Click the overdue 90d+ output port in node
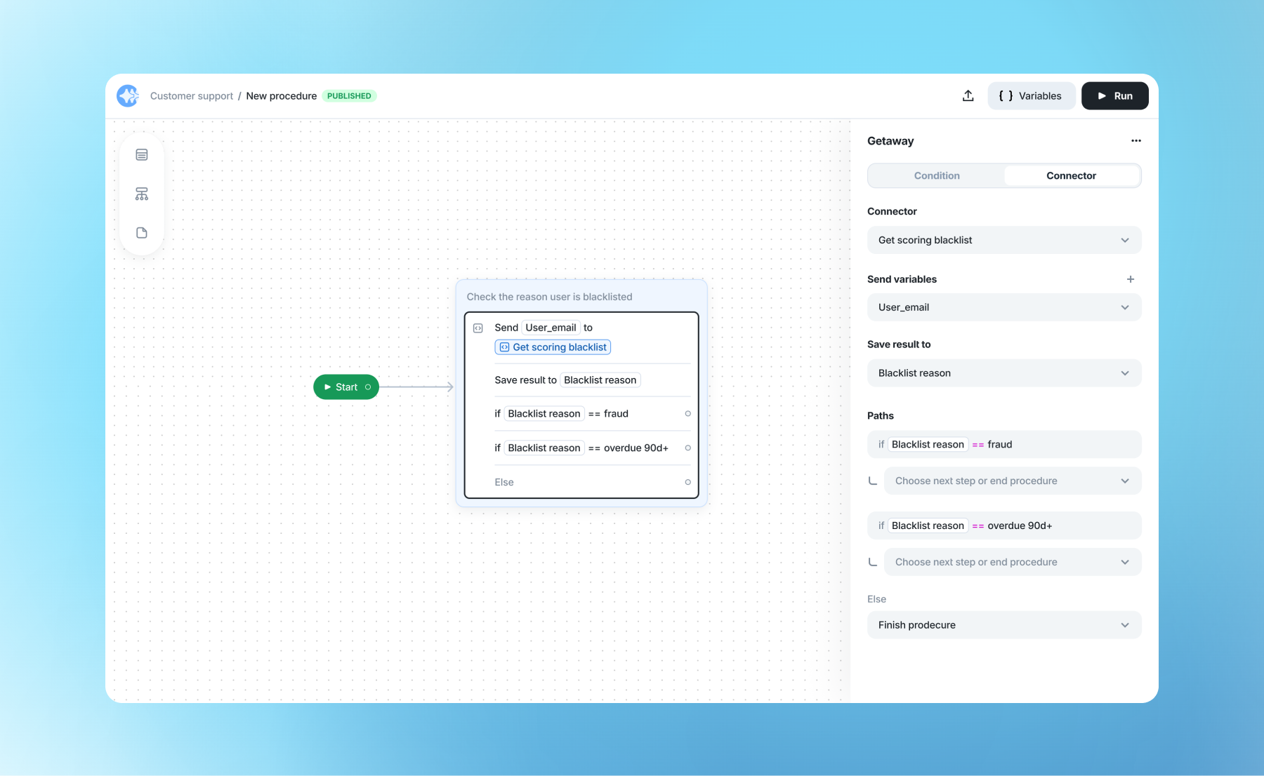This screenshot has width=1264, height=776. click(x=687, y=448)
